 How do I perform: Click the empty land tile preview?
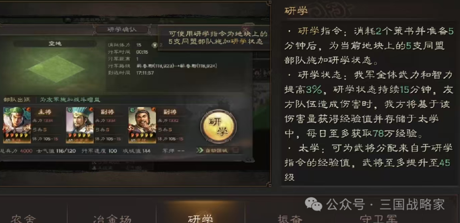click(x=56, y=69)
